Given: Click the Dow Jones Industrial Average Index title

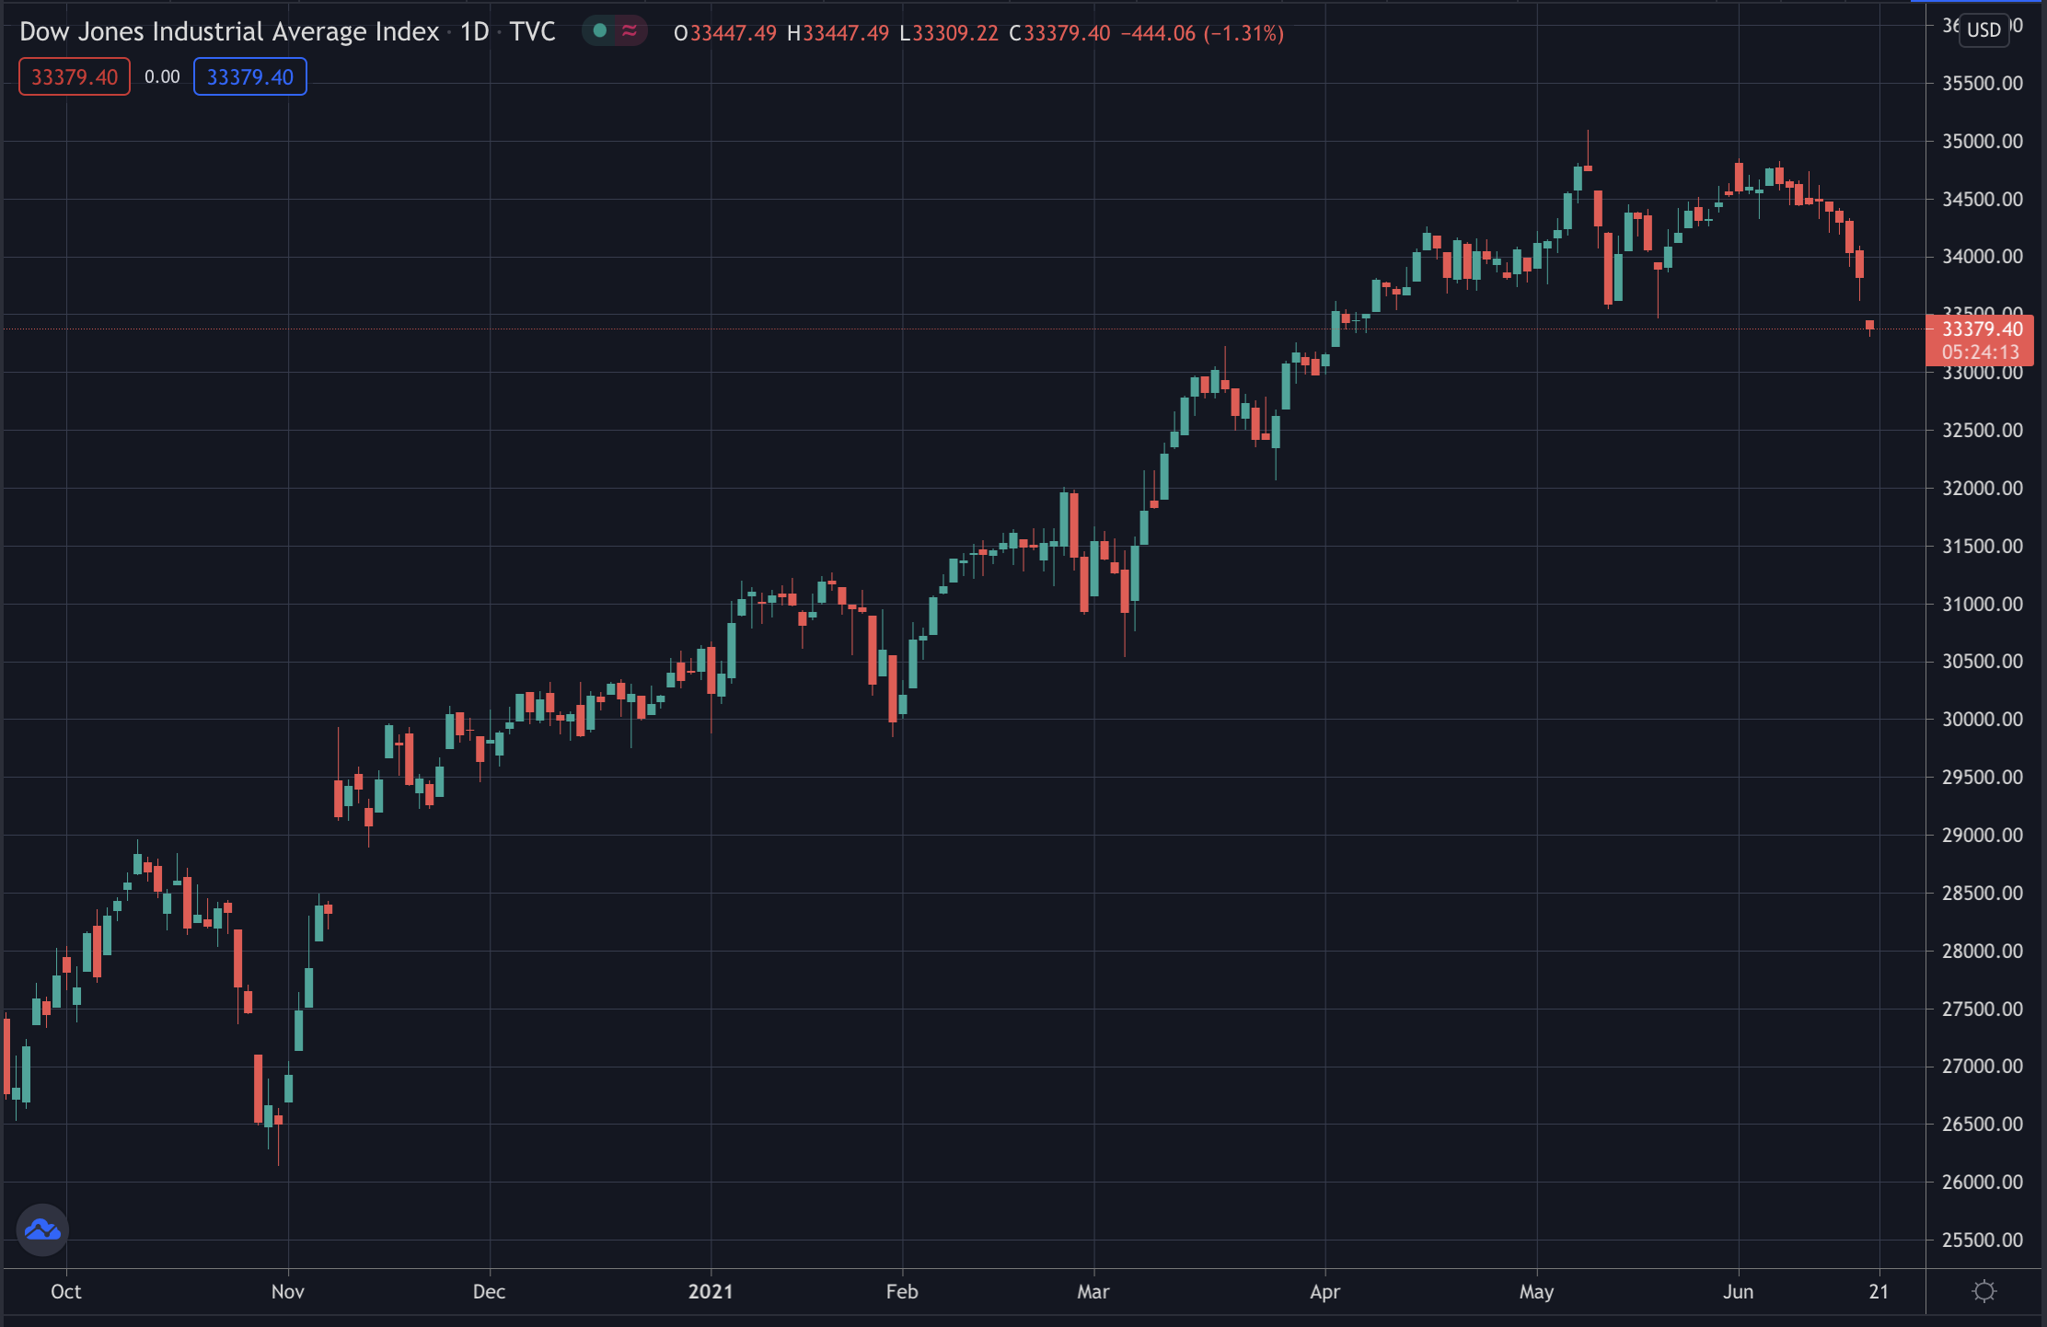Looking at the screenshot, I should (x=229, y=31).
